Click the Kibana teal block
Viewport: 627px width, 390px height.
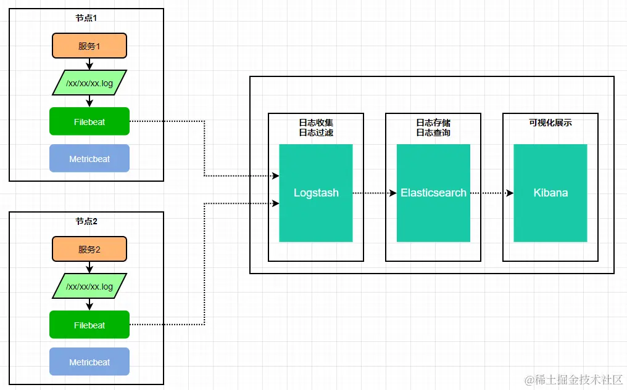coord(550,193)
